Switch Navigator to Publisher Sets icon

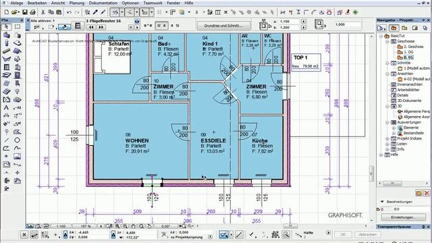(x=425, y=28)
